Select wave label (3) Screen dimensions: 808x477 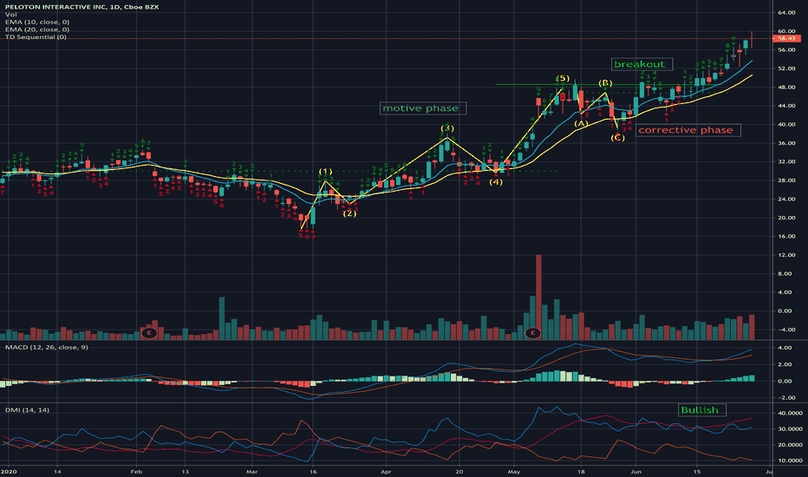point(446,128)
